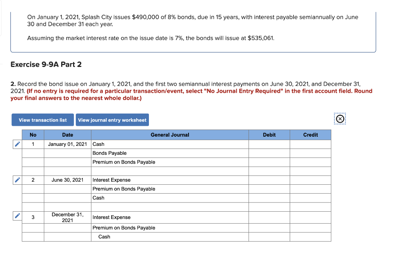Image resolution: width=394 pixels, height=254 pixels.
Task: Click the circled X dismiss icon
Action: [340, 119]
